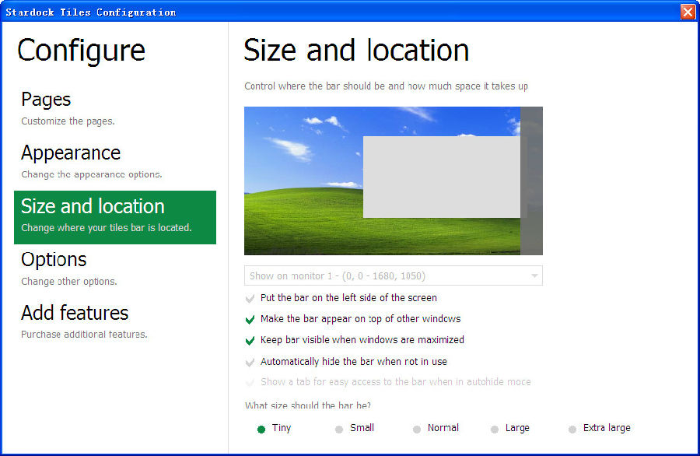Select the Normal bar size
Viewport: 700px width, 456px height.
click(417, 428)
